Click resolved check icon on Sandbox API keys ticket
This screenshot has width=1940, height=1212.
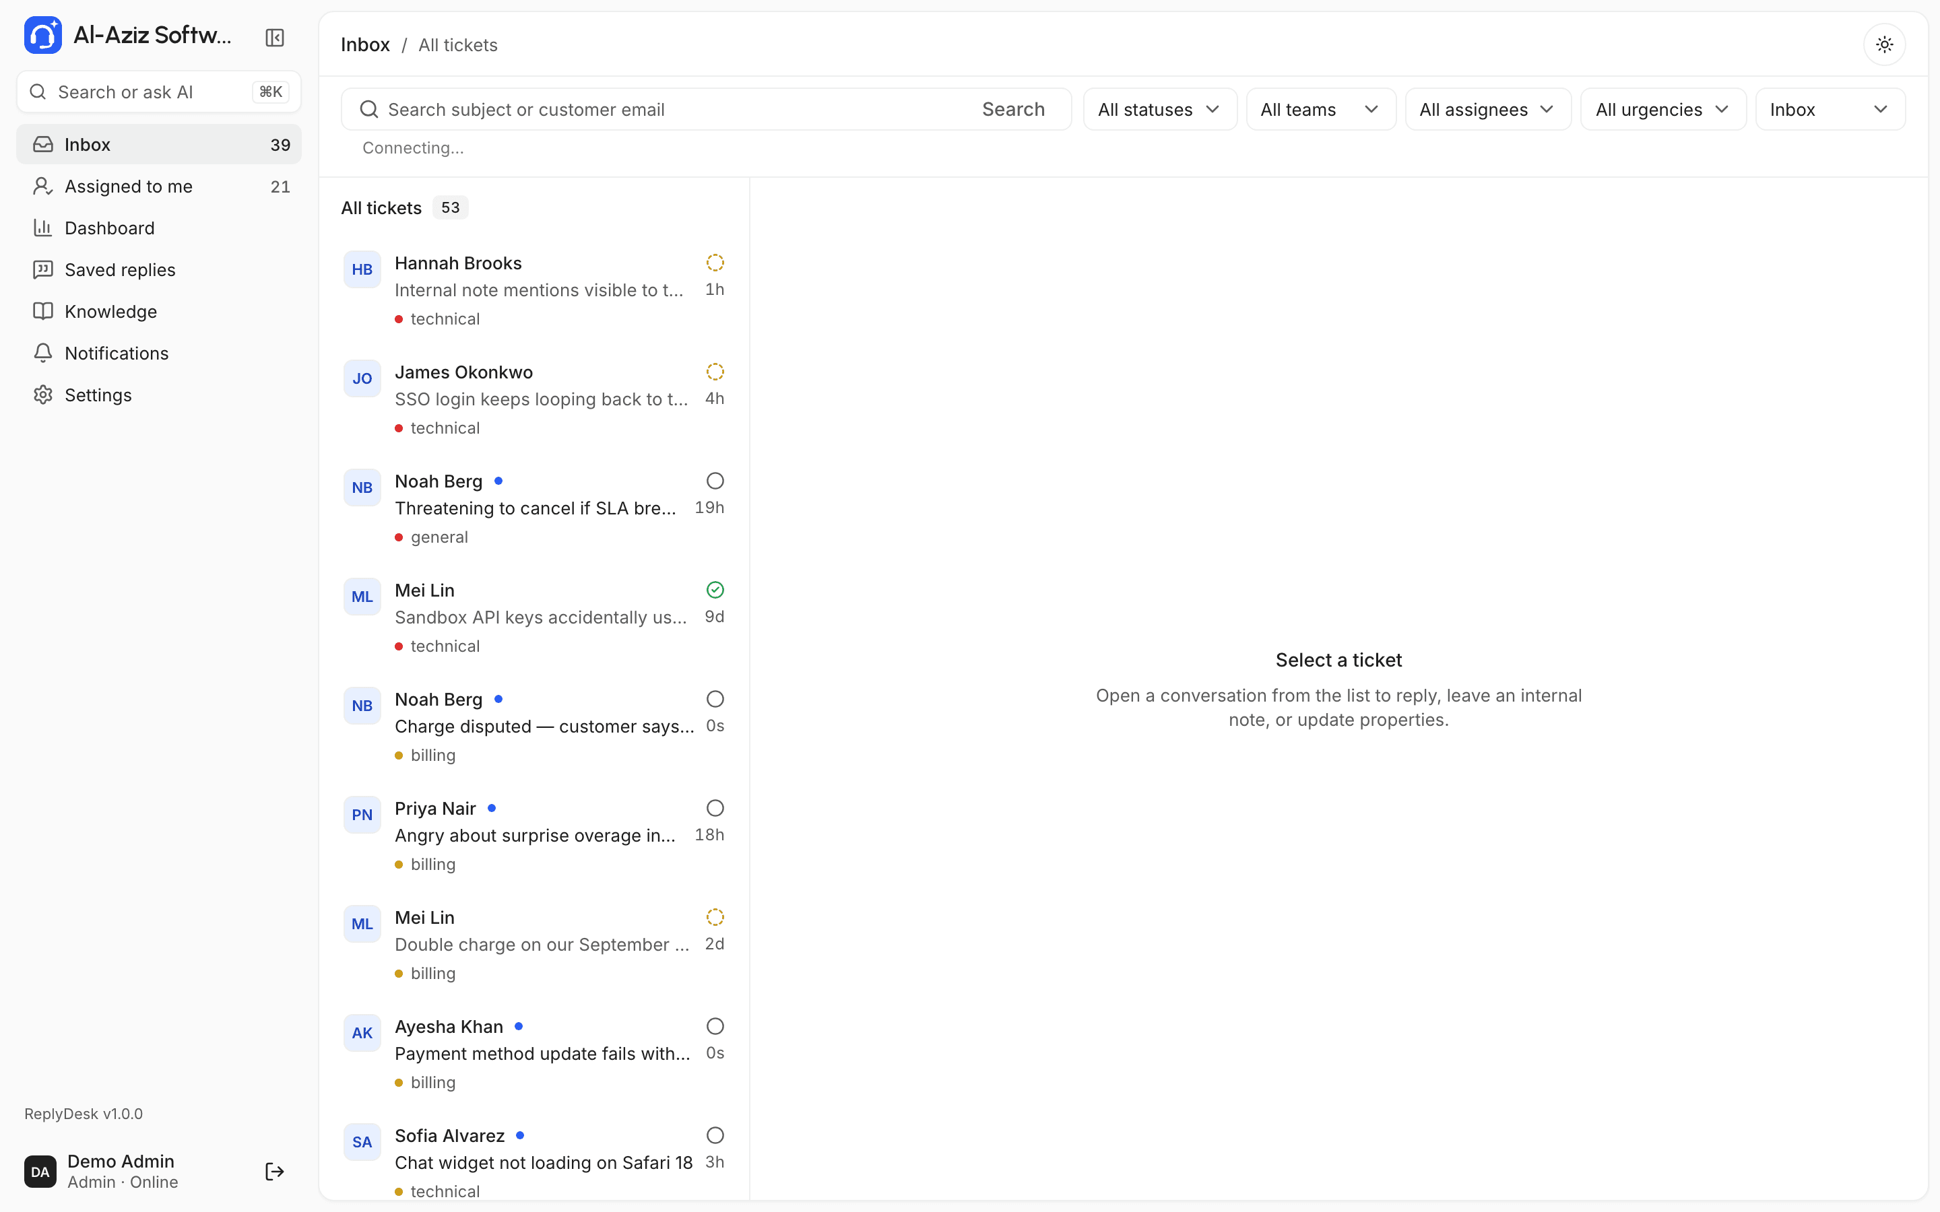[715, 590]
